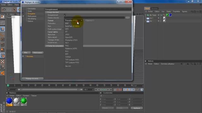This screenshot has height=113, width=202.
Task: Toggle the checkbox beside Multi-passes in sidebar
Action: pyautogui.click(x=23, y=16)
